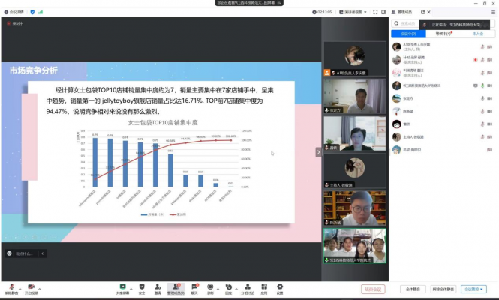Click the Record icon in toolbar
499x300 pixels.
(x=210, y=286)
